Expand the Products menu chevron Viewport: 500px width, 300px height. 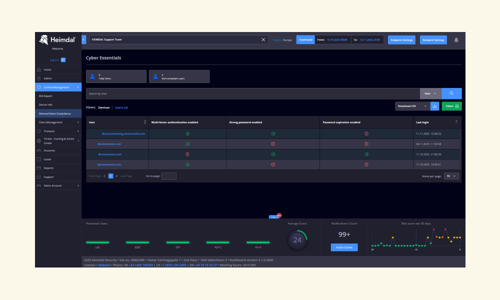78,131
